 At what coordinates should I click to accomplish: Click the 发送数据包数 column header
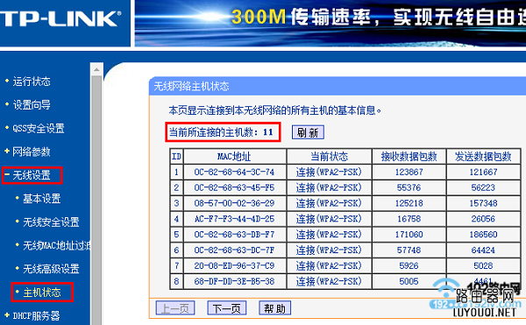(x=483, y=157)
